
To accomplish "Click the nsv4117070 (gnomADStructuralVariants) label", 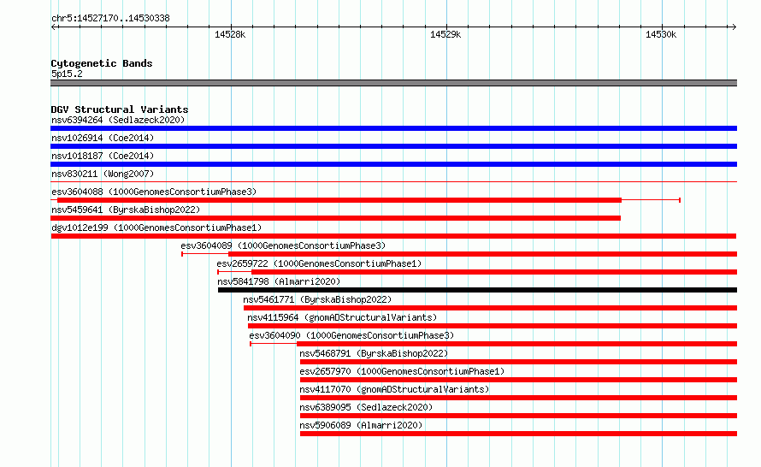I will pyautogui.click(x=394, y=389).
